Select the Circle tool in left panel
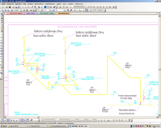Image resolution: width=161 pixels, height=128 pixels. [x=2, y=43]
